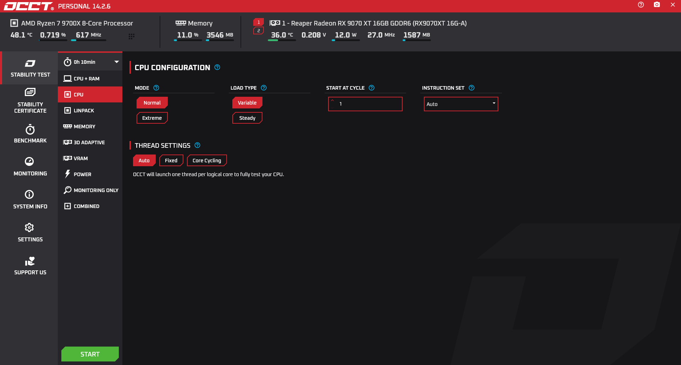
Task: Show help for Load Type setting
Action: pyautogui.click(x=264, y=88)
